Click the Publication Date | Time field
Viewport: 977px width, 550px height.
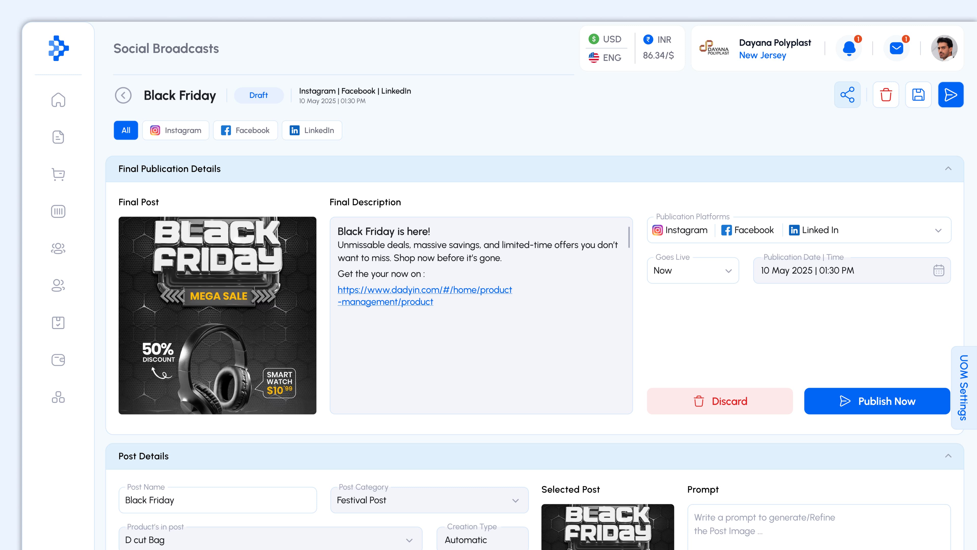pos(852,271)
